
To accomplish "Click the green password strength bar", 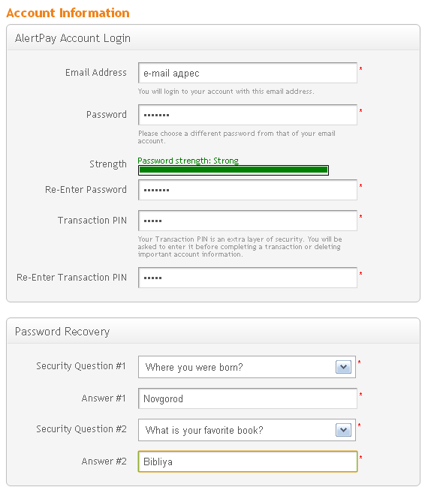I will coord(234,170).
